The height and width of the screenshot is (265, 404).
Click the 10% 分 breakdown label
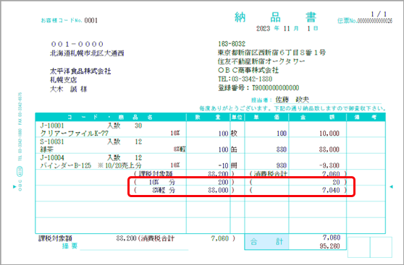pos(161,182)
